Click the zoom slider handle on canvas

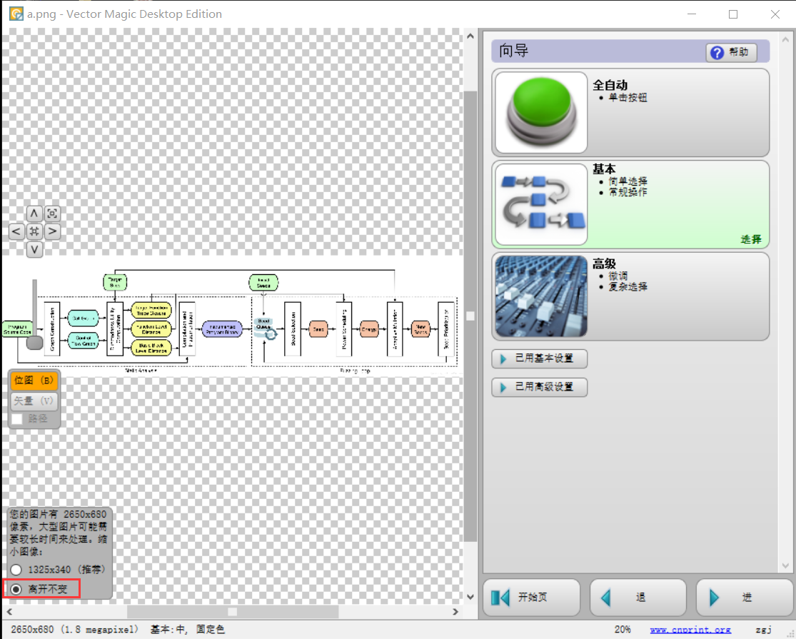point(34,343)
